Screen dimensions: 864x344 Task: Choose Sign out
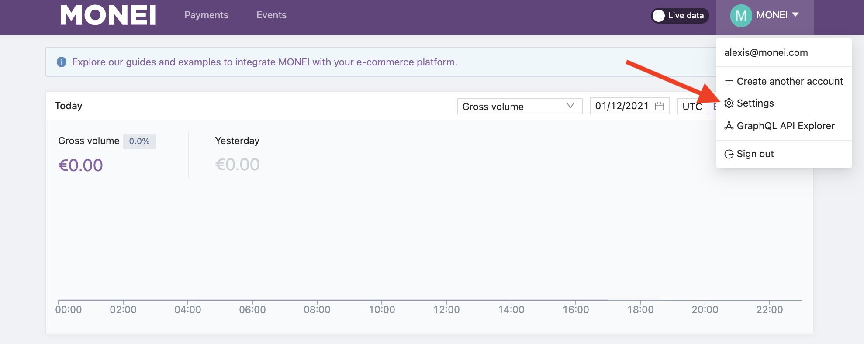click(x=784, y=154)
